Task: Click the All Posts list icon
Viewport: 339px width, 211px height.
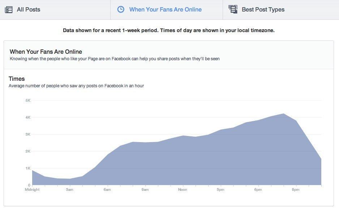Action: (x=9, y=10)
